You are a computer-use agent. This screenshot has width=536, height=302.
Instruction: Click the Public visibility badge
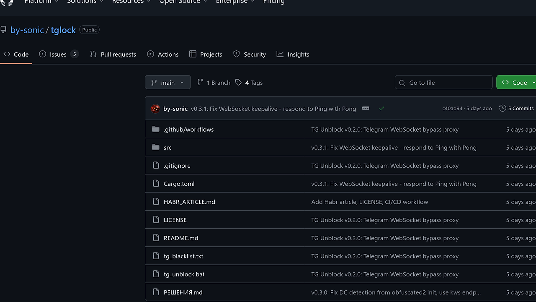point(89,30)
